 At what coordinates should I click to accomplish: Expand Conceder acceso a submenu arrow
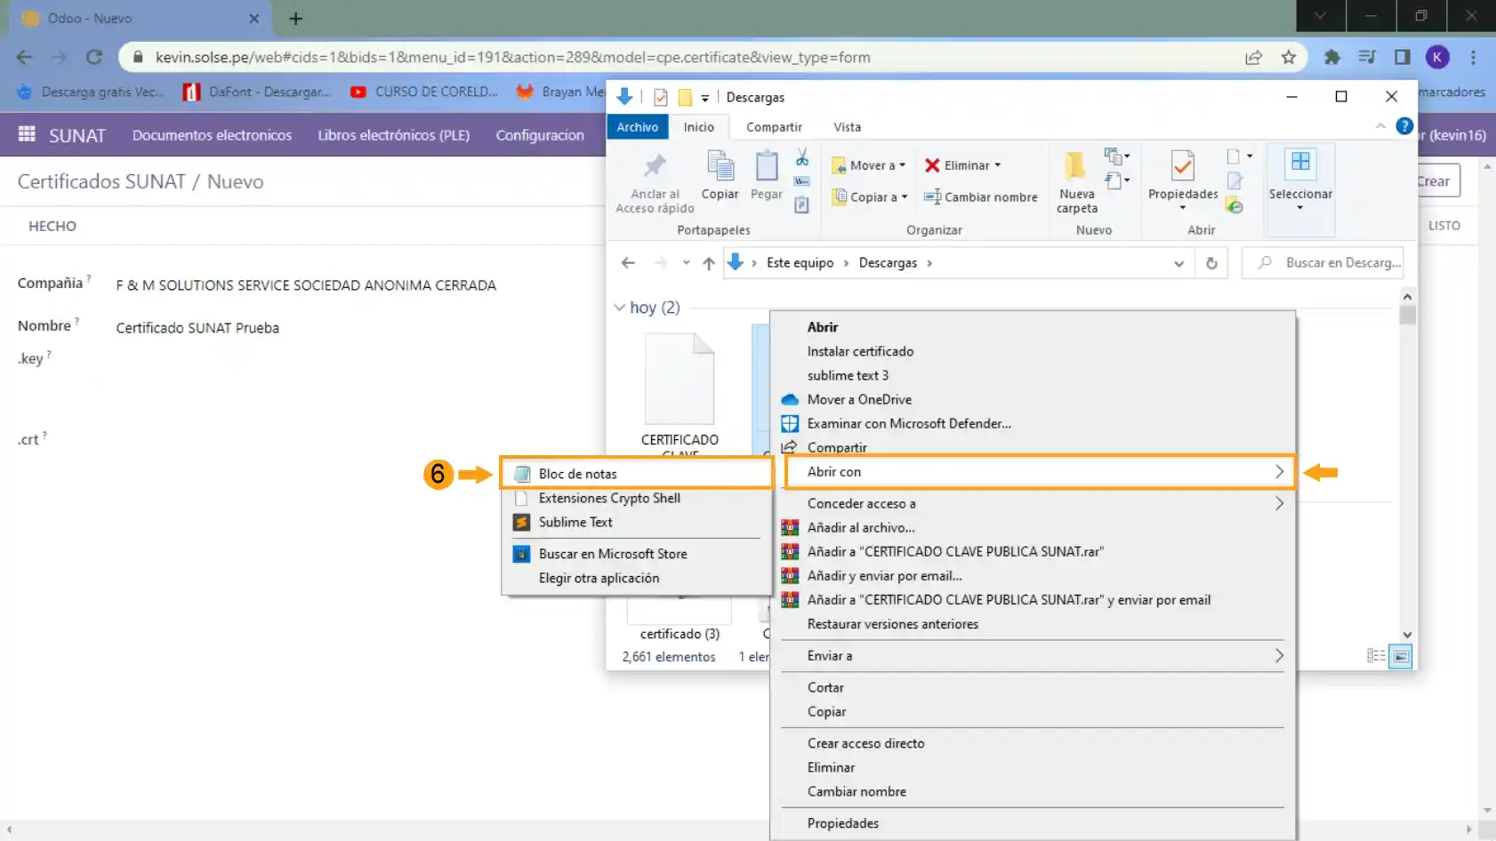click(1279, 503)
